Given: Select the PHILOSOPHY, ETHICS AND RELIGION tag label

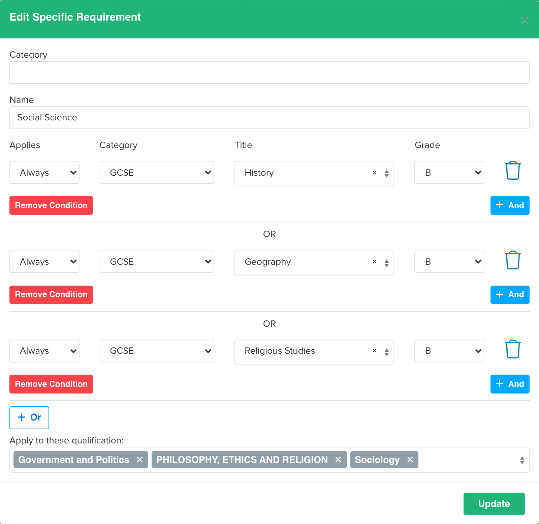Looking at the screenshot, I should click(x=242, y=460).
